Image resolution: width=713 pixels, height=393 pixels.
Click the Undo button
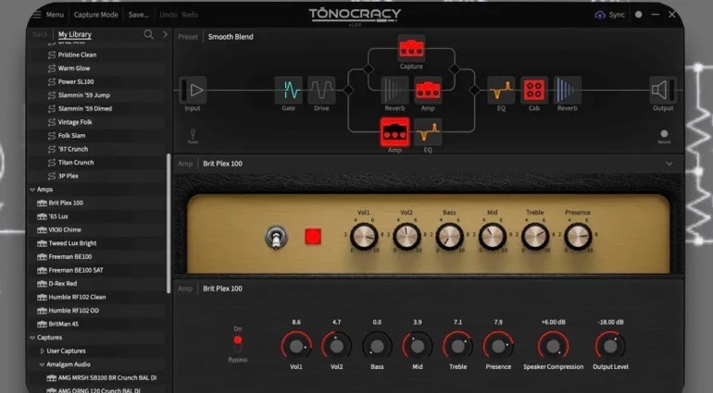[168, 15]
